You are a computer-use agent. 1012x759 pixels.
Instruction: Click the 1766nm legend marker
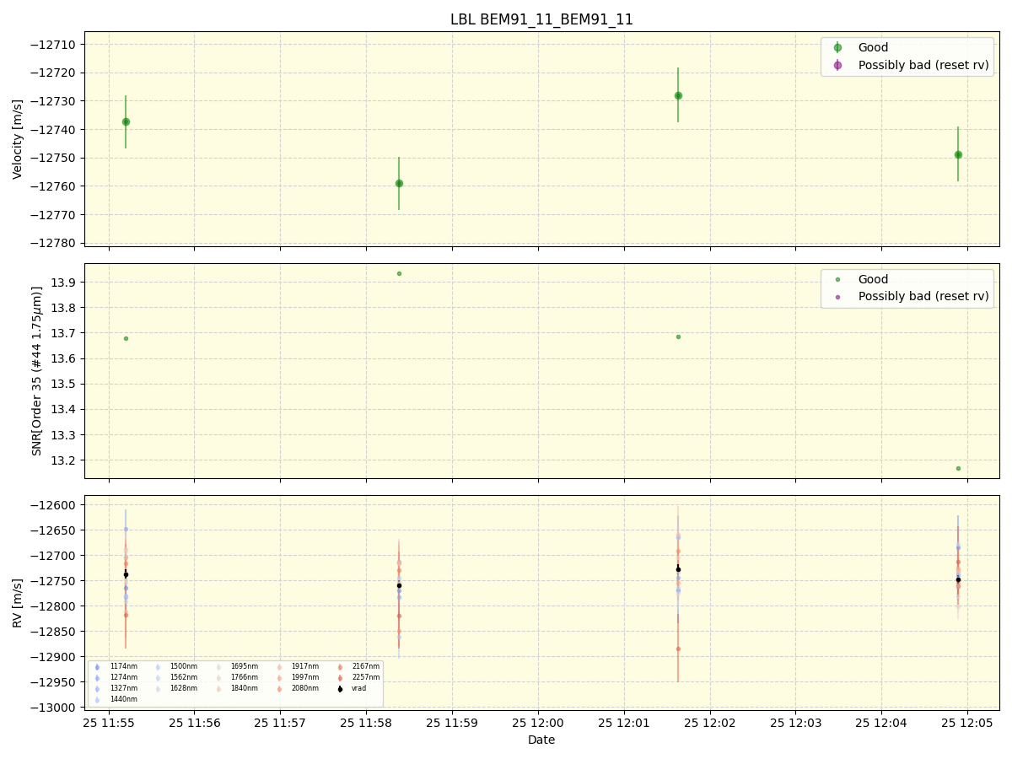point(218,678)
